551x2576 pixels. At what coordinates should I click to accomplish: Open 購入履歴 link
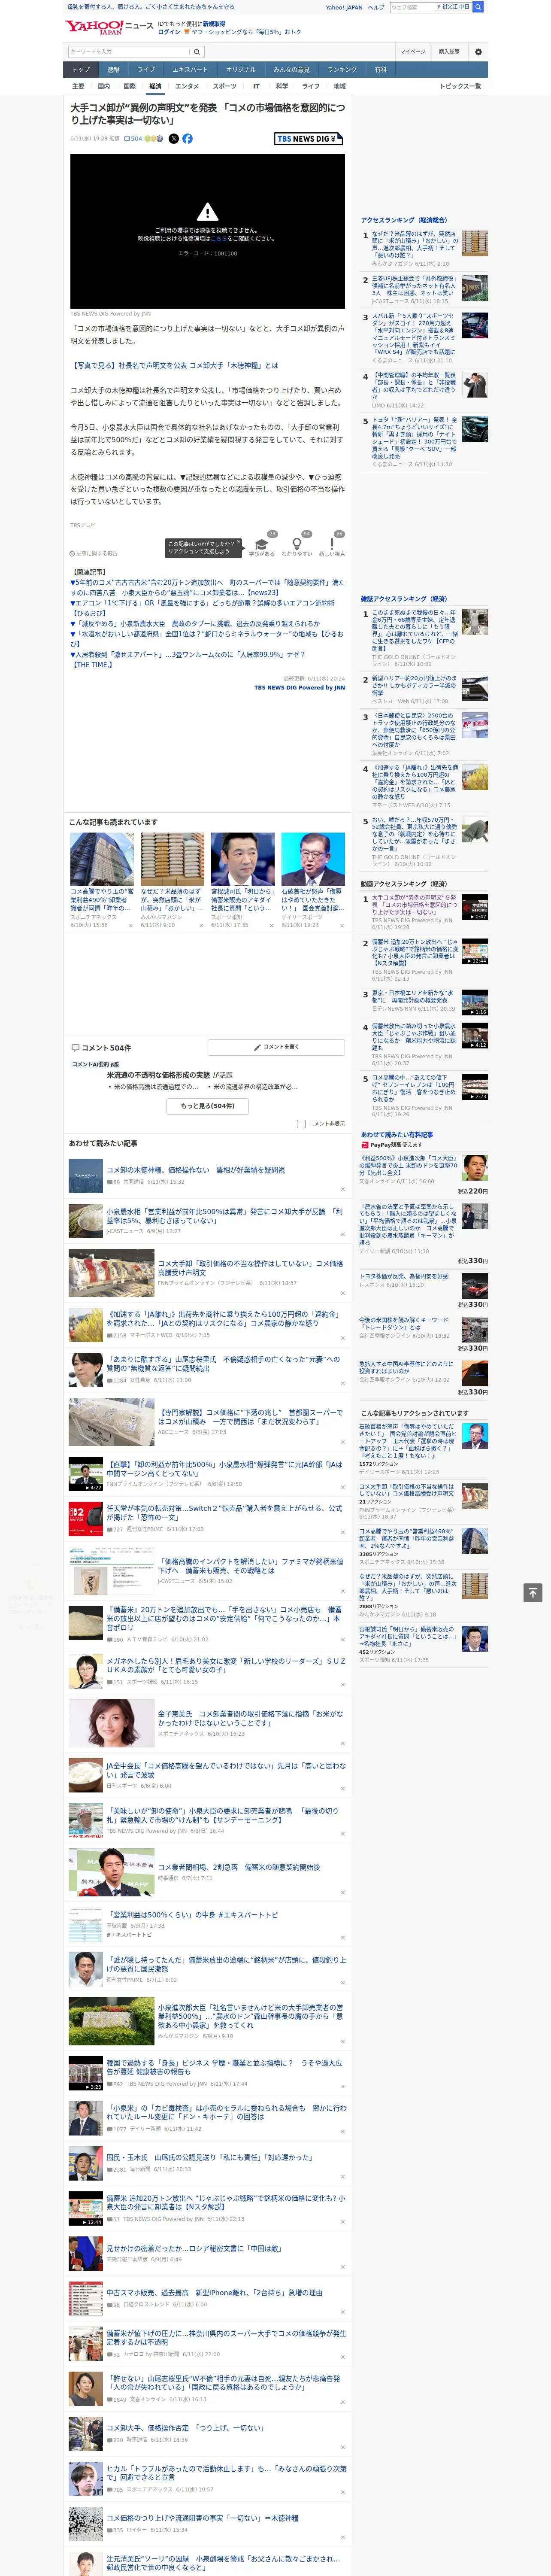[x=449, y=51]
